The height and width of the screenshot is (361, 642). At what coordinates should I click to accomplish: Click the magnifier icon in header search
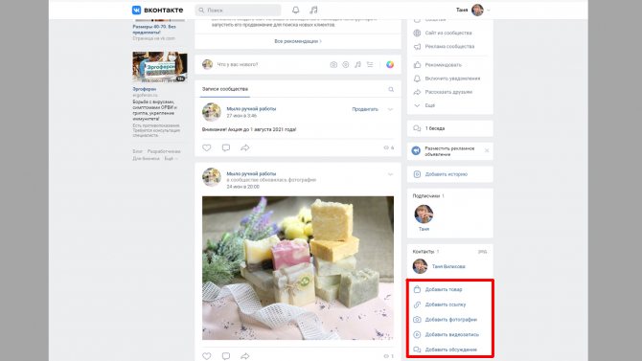[201, 10]
